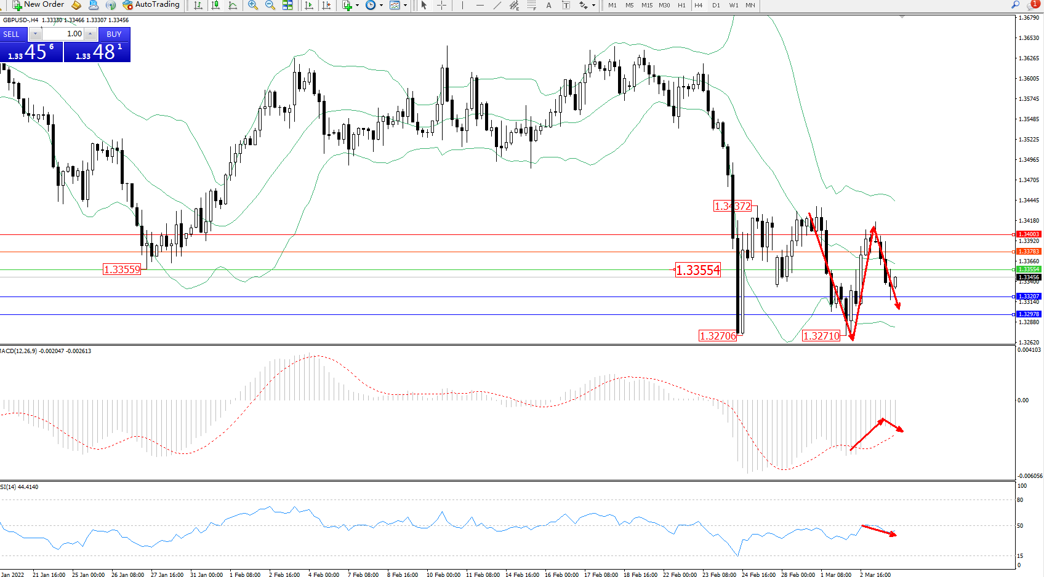Toggle AutoTrading on or off
The image size is (1044, 577).
(x=151, y=5)
